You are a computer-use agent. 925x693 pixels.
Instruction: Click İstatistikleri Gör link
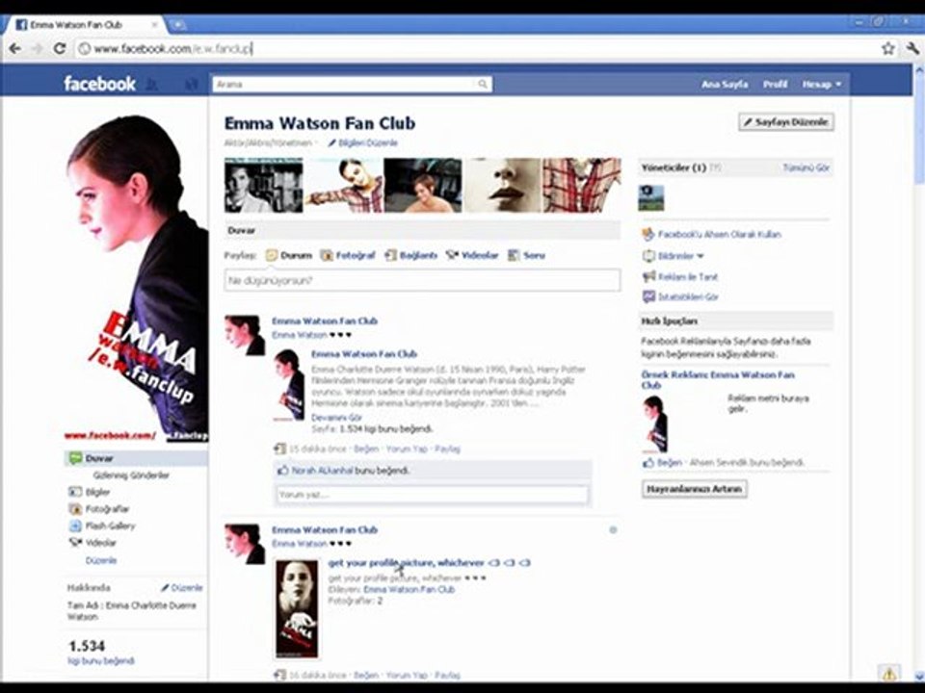688,296
